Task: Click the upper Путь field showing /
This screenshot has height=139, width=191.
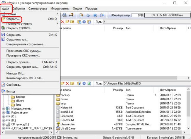Action: click(x=147, y=22)
